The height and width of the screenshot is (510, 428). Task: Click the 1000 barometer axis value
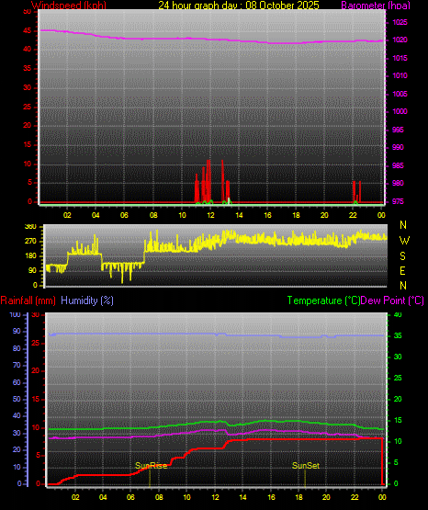tap(400, 111)
